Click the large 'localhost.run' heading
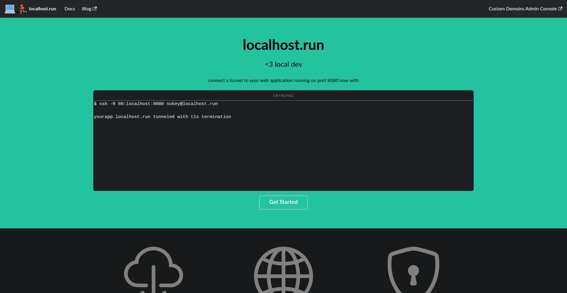567x293 pixels. (x=283, y=45)
